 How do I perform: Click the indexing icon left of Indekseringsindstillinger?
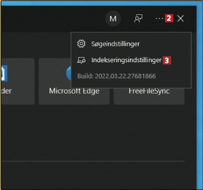[81, 60]
